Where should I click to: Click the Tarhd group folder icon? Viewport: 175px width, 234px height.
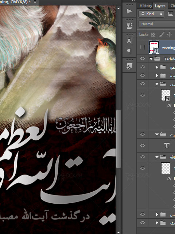pos(157,59)
